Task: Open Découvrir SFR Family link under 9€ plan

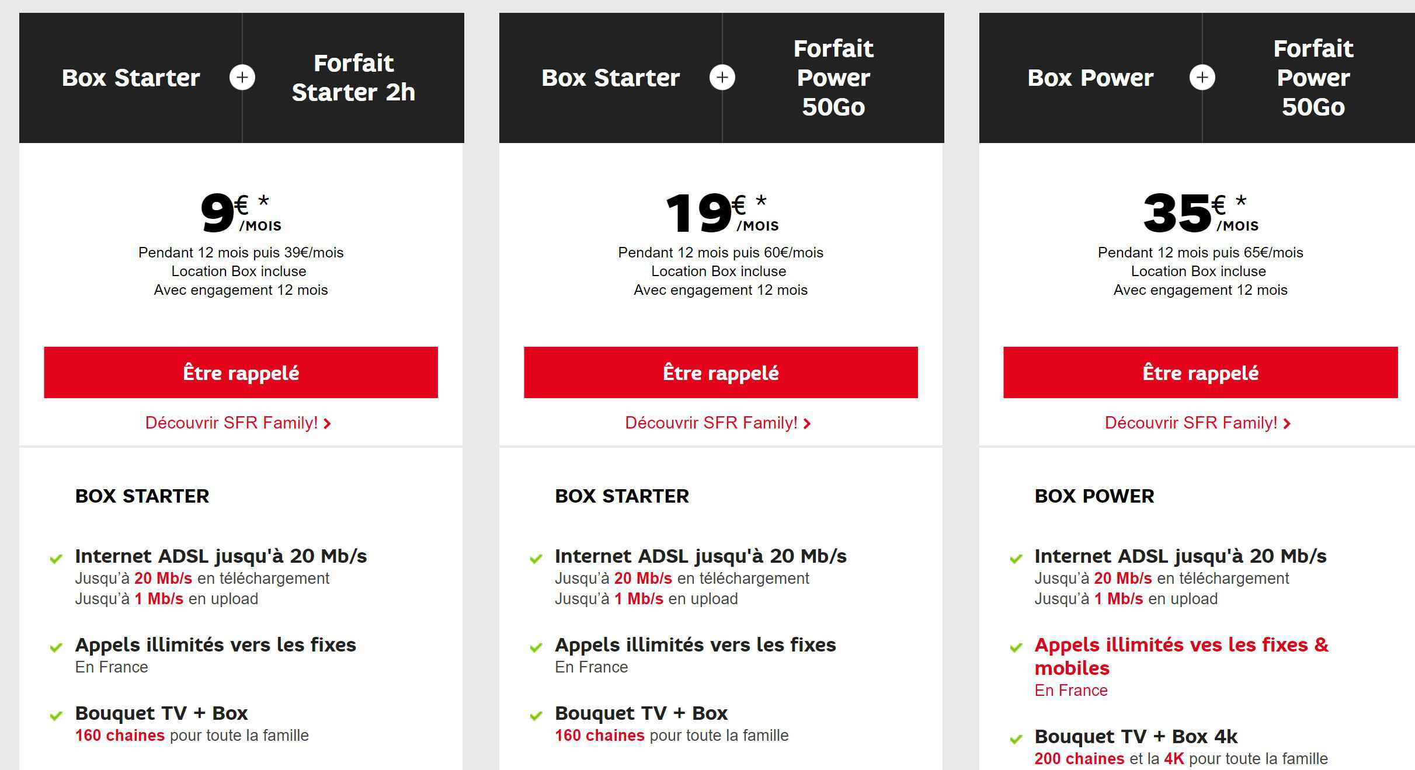Action: coord(238,423)
